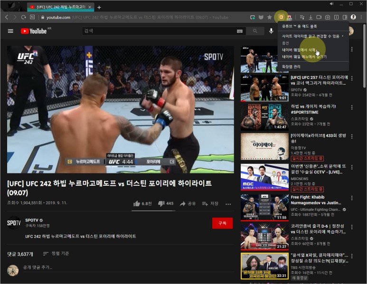This screenshot has height=284, width=367.
Task: Open the 정렬 기준 comment sort dropdown
Action: tap(56, 254)
